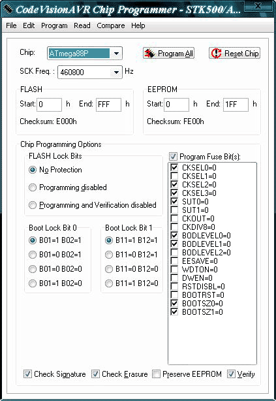Select B01=0 B02=0 boot lock option
This screenshot has width=276, height=401.
(33, 269)
